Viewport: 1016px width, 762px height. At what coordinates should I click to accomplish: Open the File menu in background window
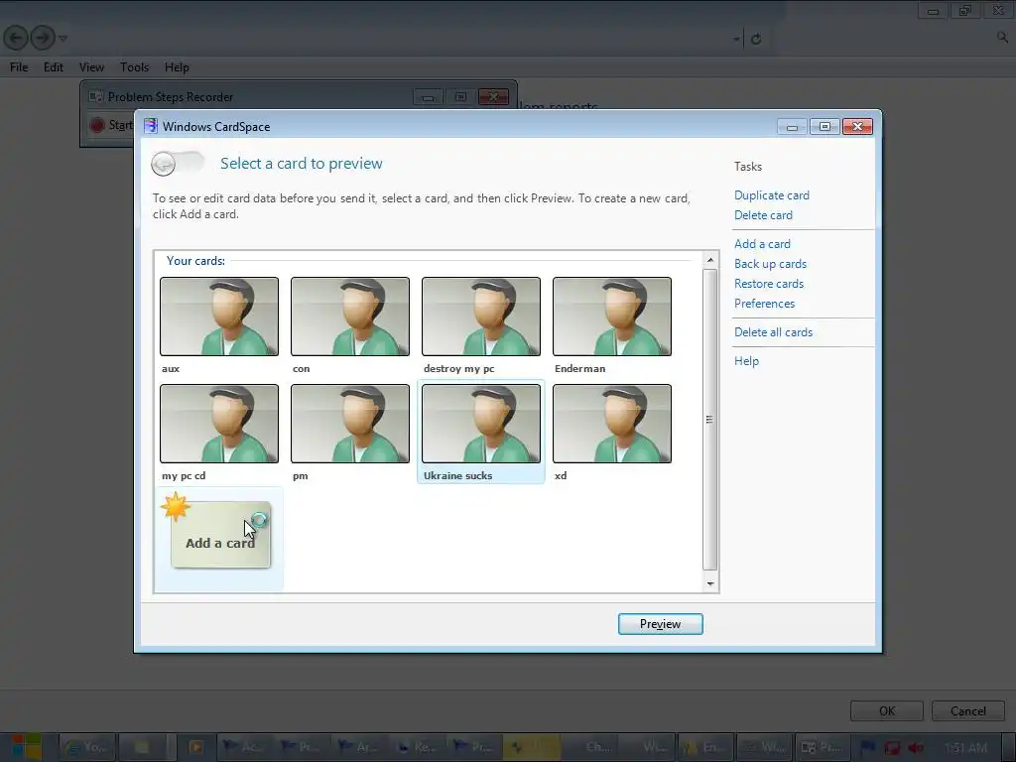click(19, 67)
